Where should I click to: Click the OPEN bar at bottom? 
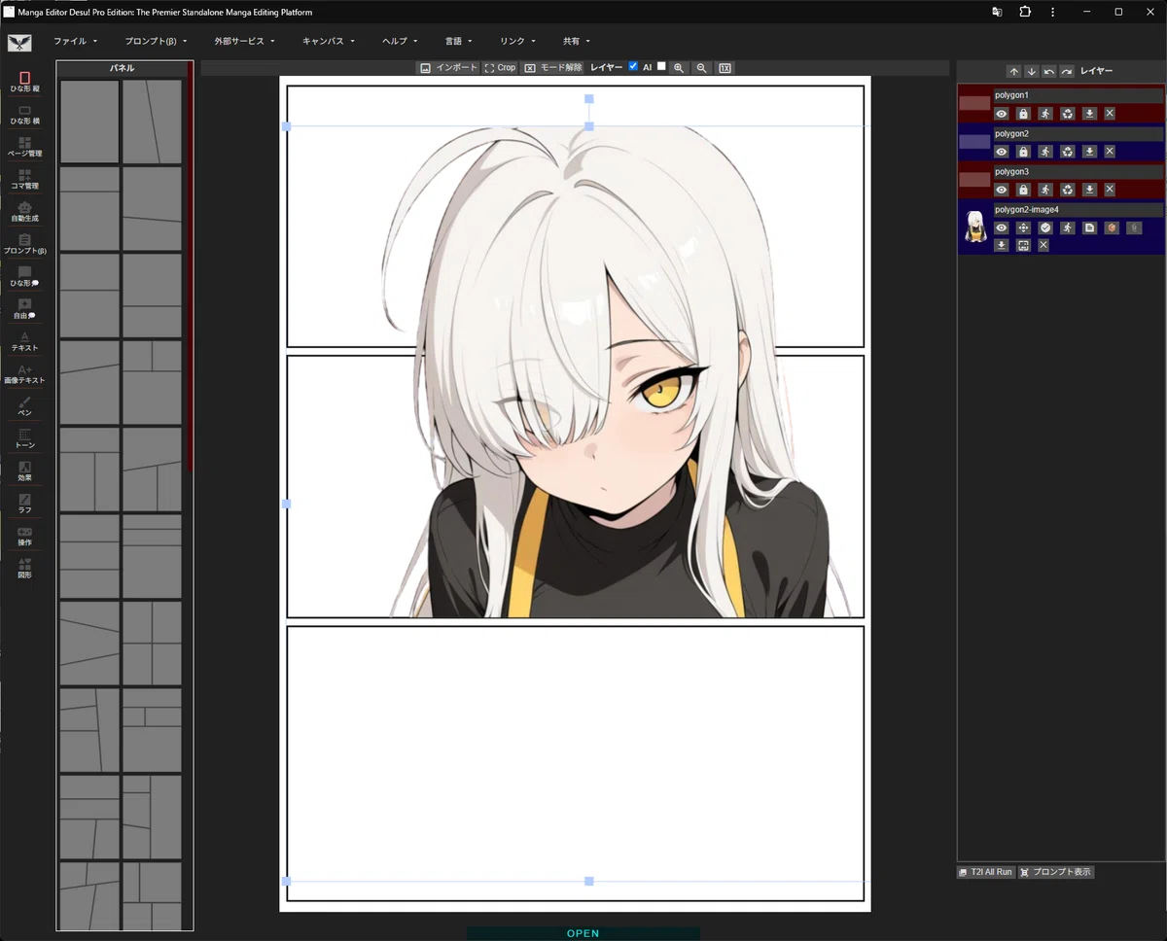(583, 933)
